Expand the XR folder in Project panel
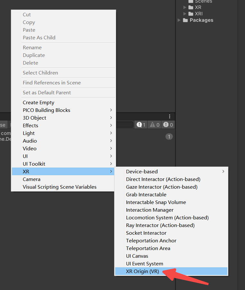 point(185,7)
